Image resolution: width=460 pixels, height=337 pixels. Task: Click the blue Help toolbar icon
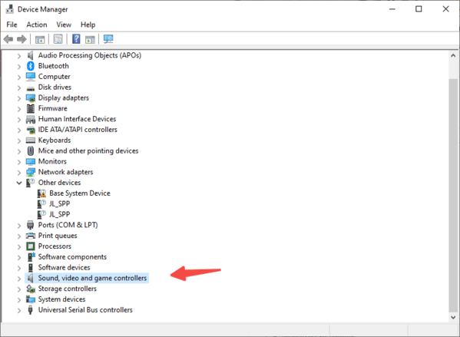pyautogui.click(x=76, y=39)
